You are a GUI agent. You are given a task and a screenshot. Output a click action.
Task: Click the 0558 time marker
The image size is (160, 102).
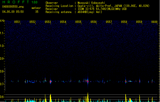click(x=124, y=22)
